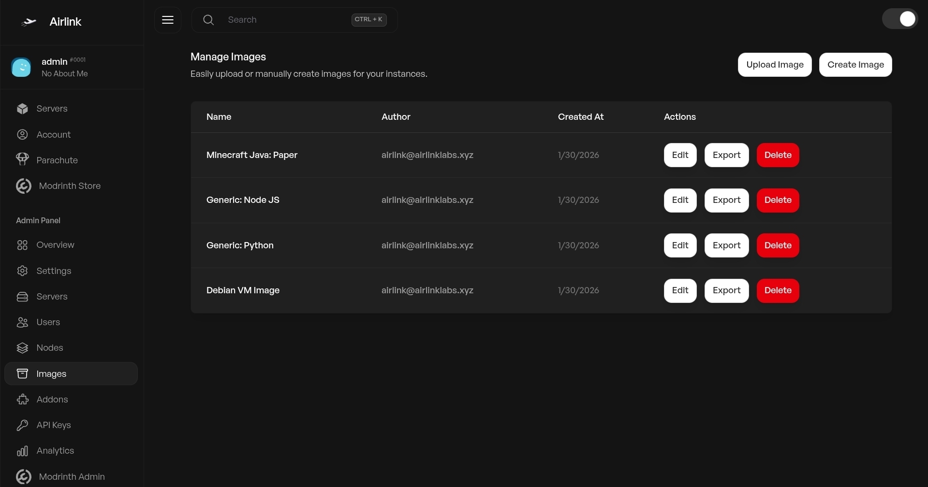Open the API Keys key icon
The width and height of the screenshot is (928, 487).
(22, 425)
